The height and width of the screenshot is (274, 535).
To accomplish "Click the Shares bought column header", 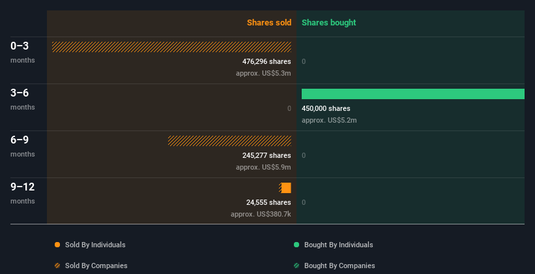I will point(329,23).
